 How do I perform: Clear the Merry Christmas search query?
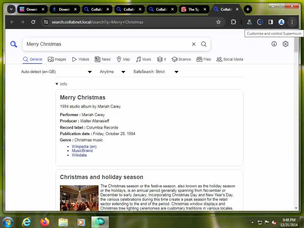point(194,44)
